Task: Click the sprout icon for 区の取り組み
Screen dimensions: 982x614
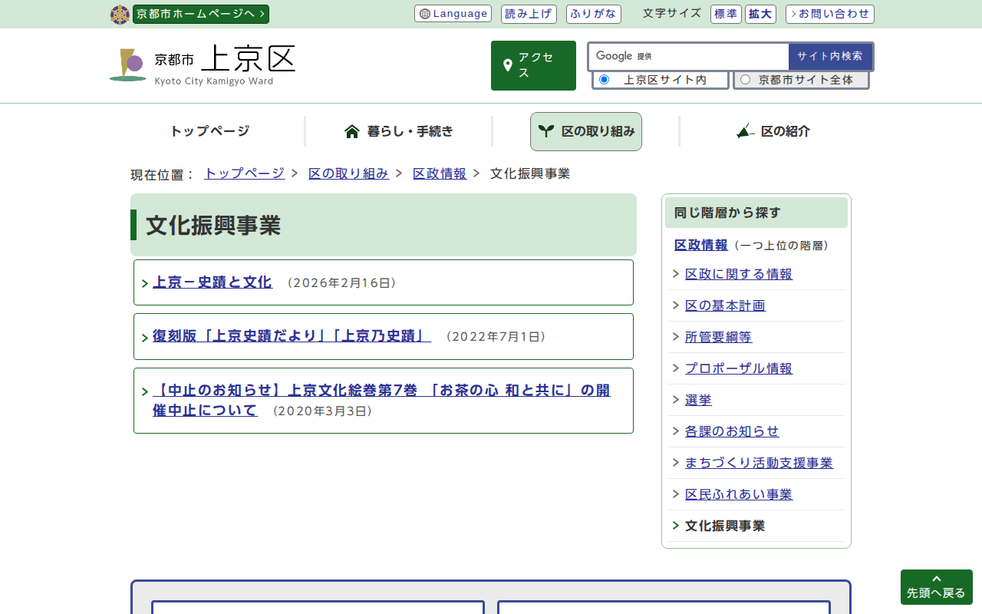Action: point(545,131)
